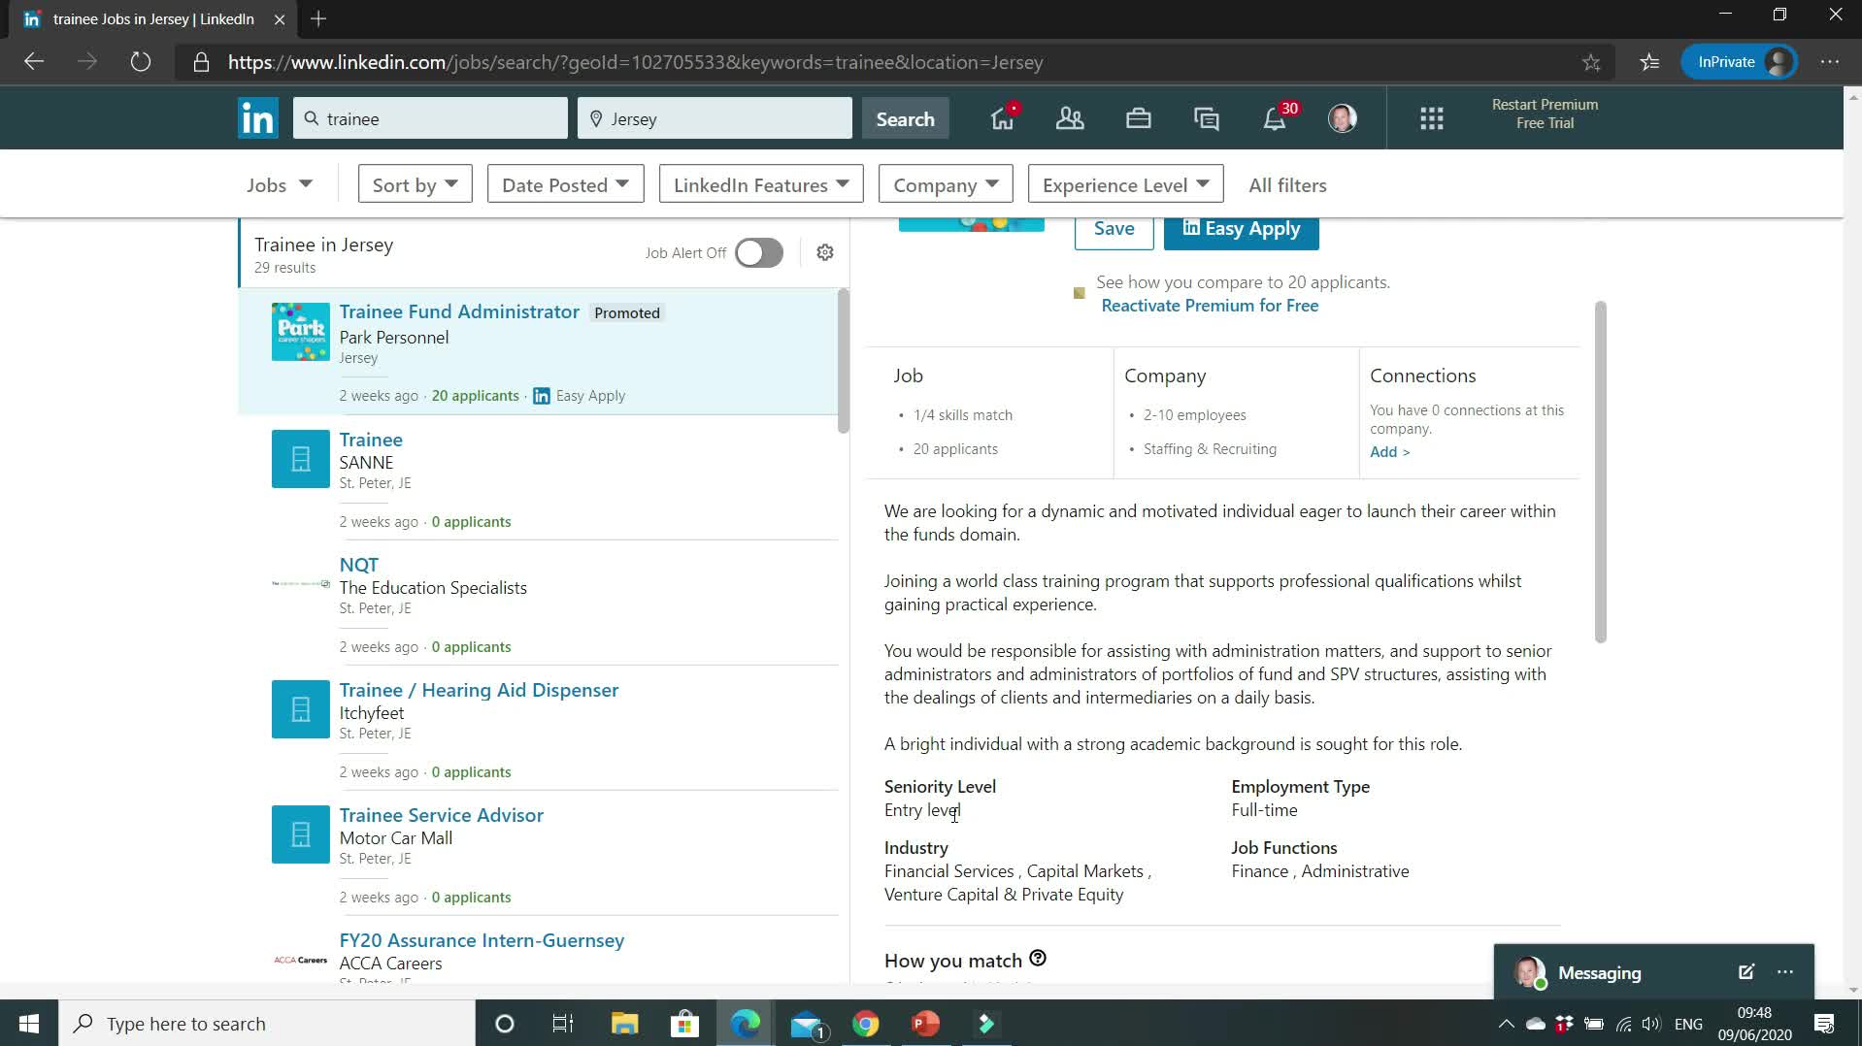Open All filters panel
Image resolution: width=1862 pixels, height=1046 pixels.
click(x=1287, y=184)
